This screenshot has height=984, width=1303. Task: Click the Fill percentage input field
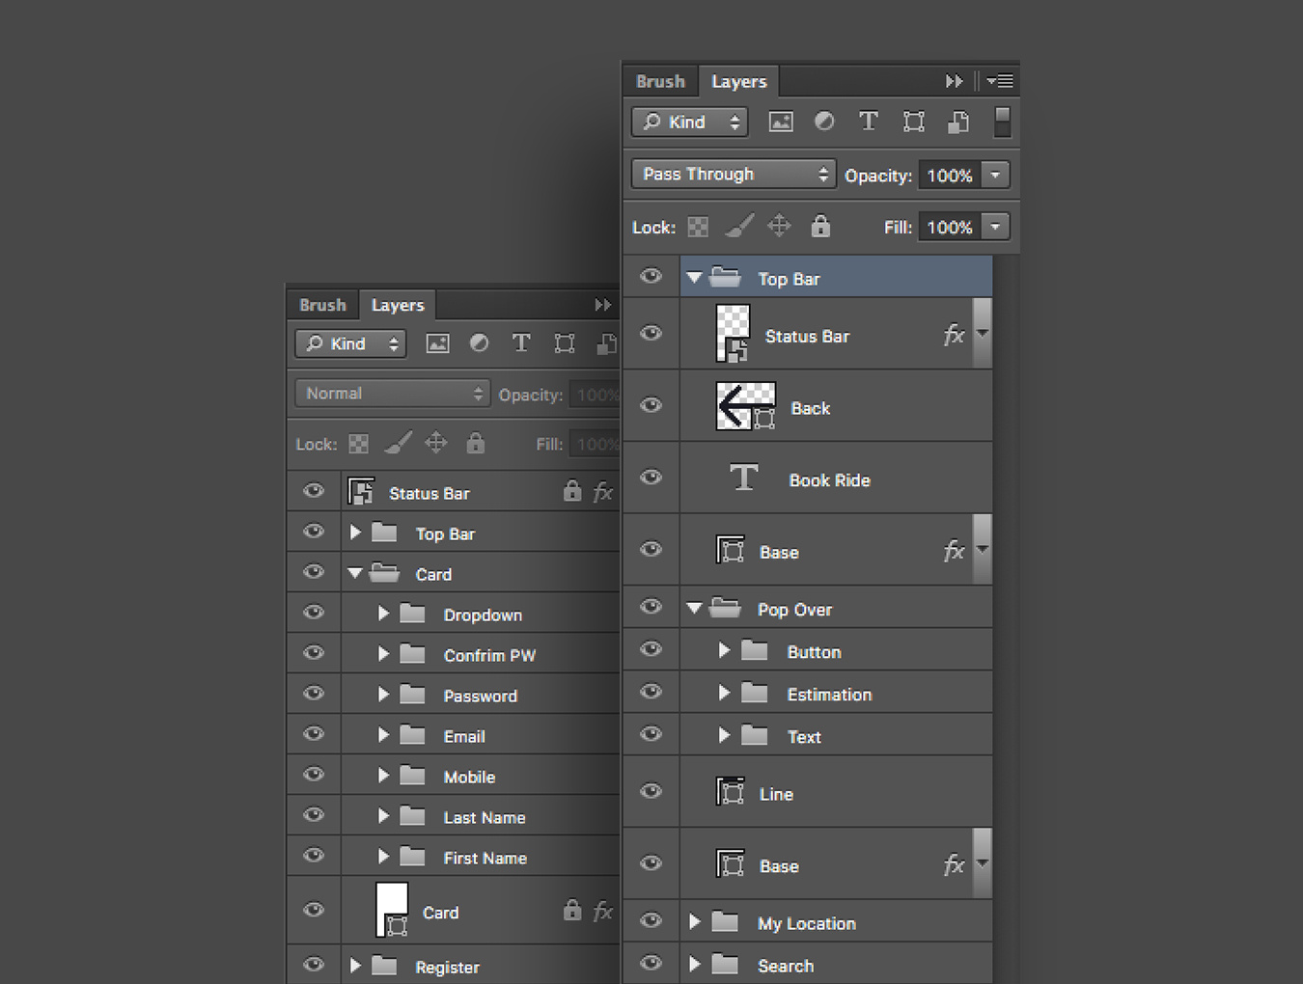[x=949, y=227]
